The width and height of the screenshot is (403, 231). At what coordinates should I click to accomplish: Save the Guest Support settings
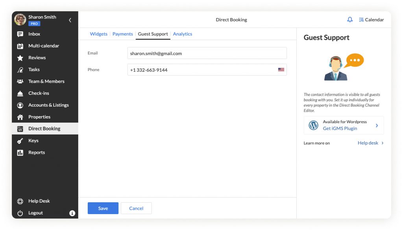coord(103,208)
